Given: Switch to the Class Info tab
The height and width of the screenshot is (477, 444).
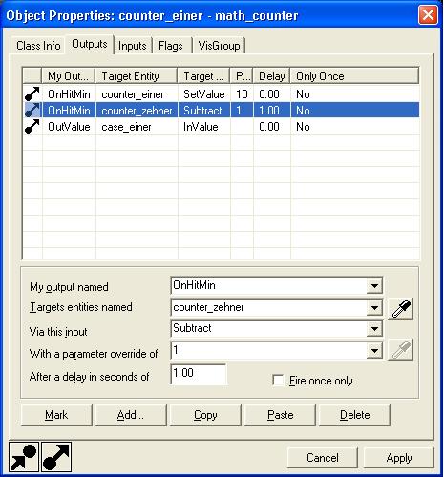Looking at the screenshot, I should pos(38,46).
